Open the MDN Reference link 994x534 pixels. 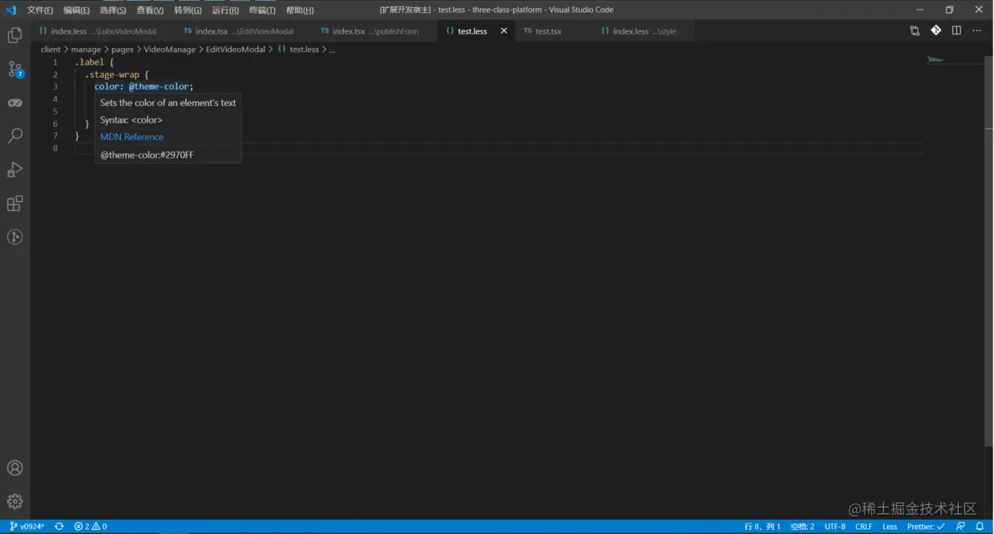[x=131, y=137]
